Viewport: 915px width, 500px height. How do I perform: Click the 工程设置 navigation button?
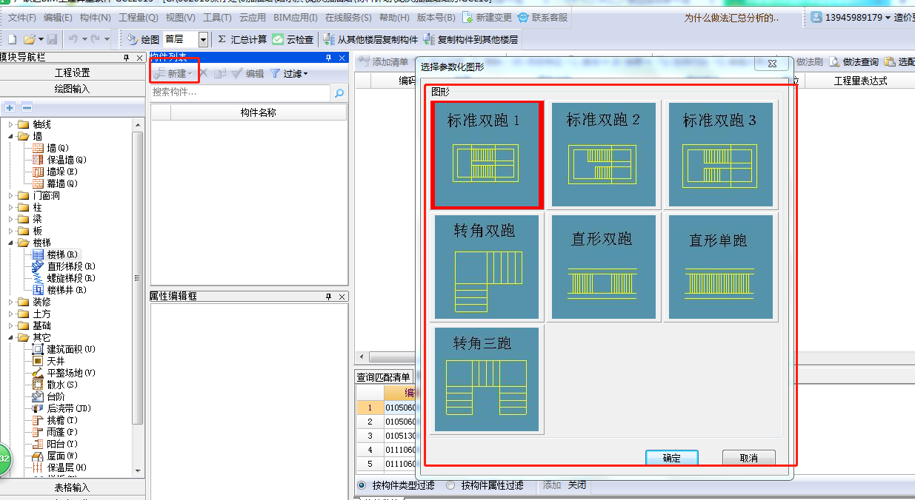coord(72,72)
